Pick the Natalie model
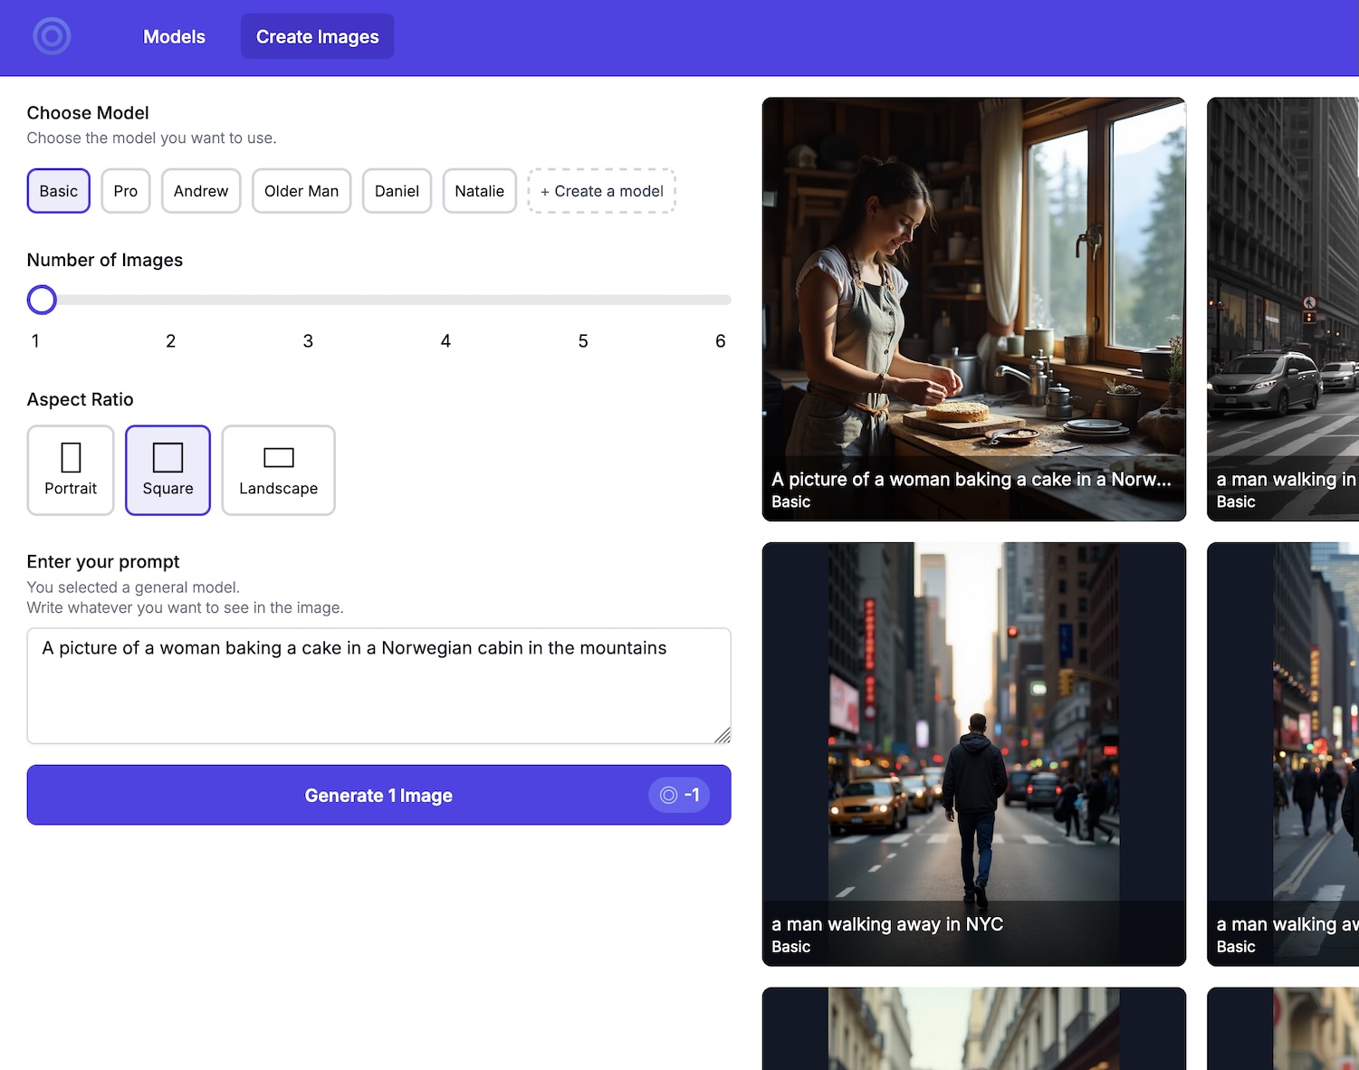This screenshot has width=1359, height=1070. (480, 191)
